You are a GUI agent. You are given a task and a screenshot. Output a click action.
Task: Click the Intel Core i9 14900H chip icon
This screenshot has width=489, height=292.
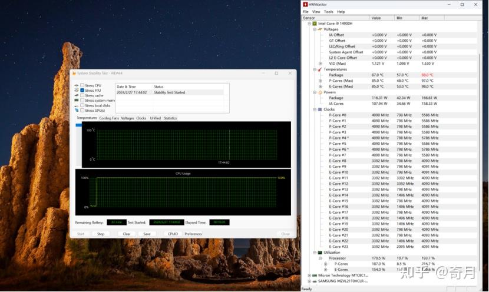click(x=315, y=24)
